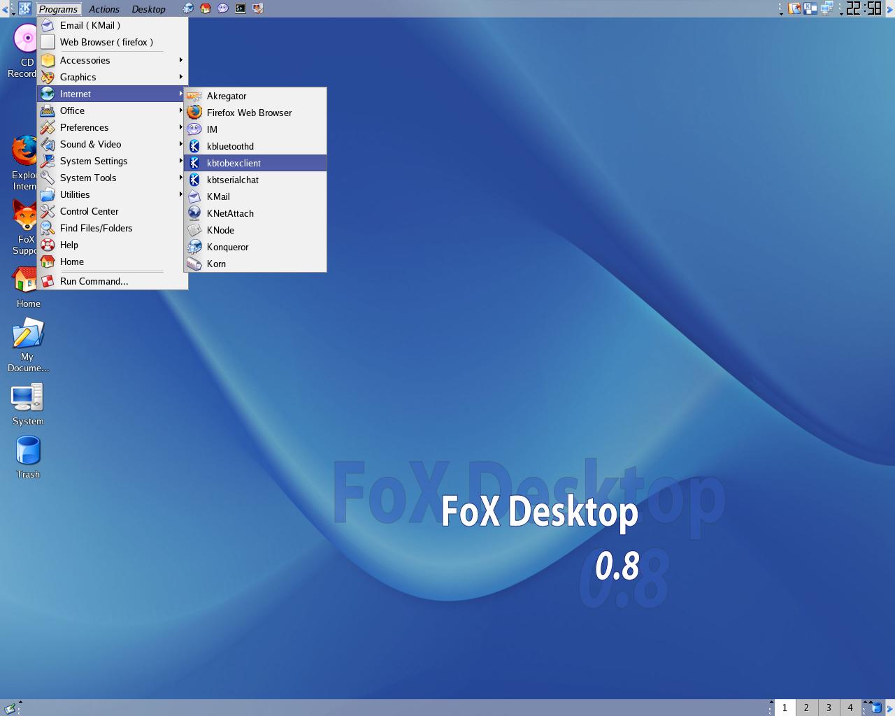This screenshot has width=895, height=716.
Task: Switch to virtual desktop 3
Action: (829, 708)
